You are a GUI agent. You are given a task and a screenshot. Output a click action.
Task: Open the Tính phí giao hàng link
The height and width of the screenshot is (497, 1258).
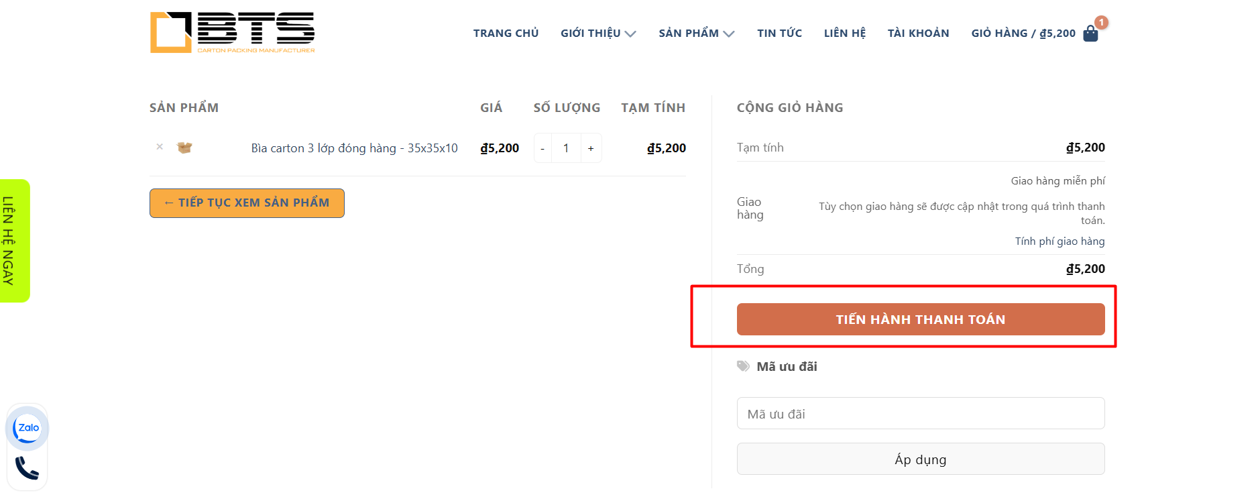(x=1060, y=241)
